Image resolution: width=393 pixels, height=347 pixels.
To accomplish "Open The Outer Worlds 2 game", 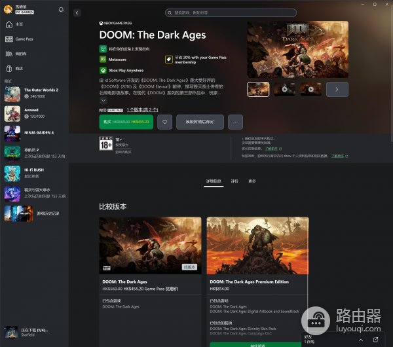I will click(x=34, y=94).
